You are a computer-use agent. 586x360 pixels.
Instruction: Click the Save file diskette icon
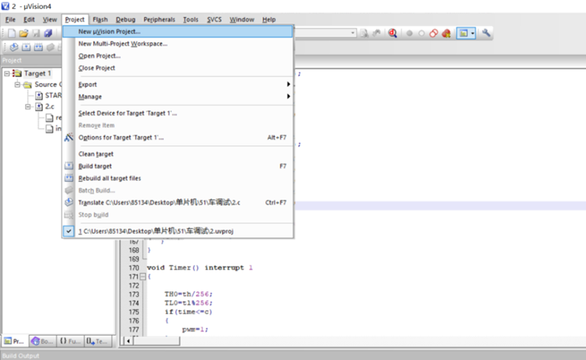pos(36,33)
